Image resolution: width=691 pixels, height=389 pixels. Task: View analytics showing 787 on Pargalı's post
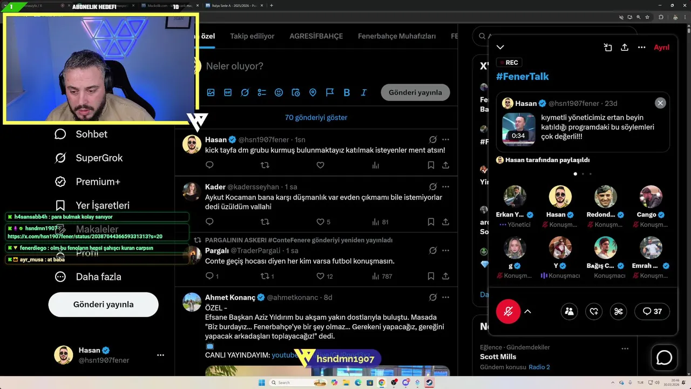[382, 276]
